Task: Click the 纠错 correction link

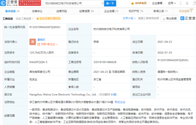Action: click(x=113, y=95)
